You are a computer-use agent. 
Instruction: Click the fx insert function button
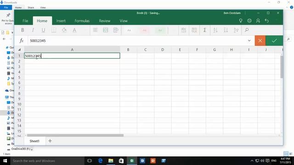click(22, 41)
